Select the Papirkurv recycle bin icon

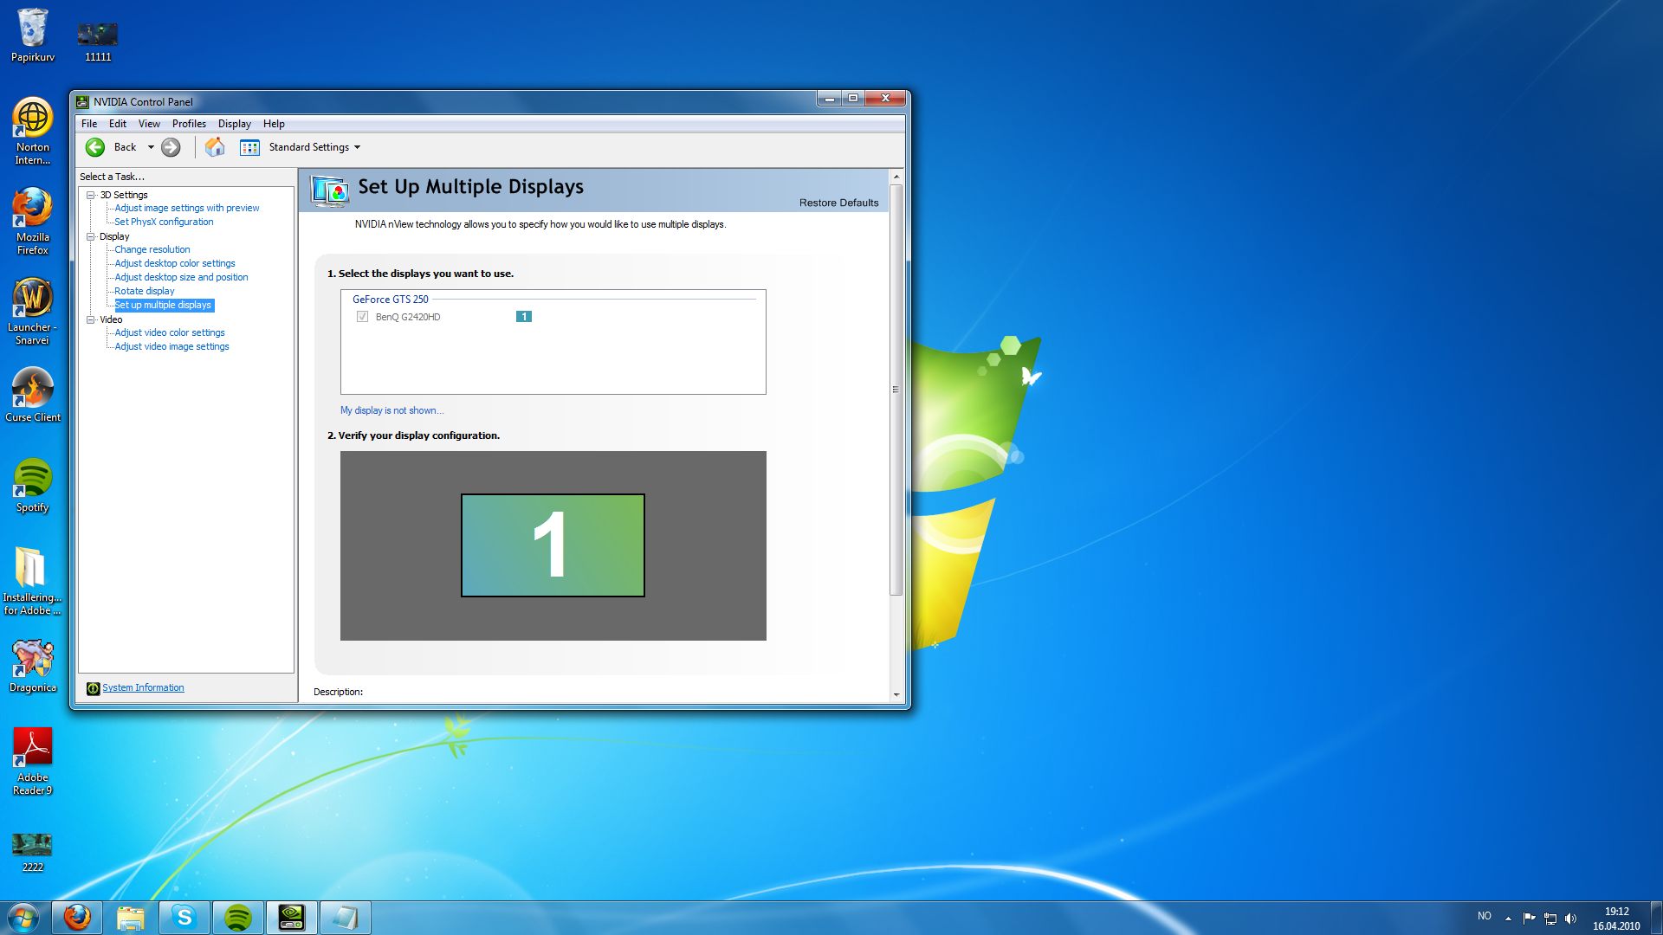pos(33,35)
